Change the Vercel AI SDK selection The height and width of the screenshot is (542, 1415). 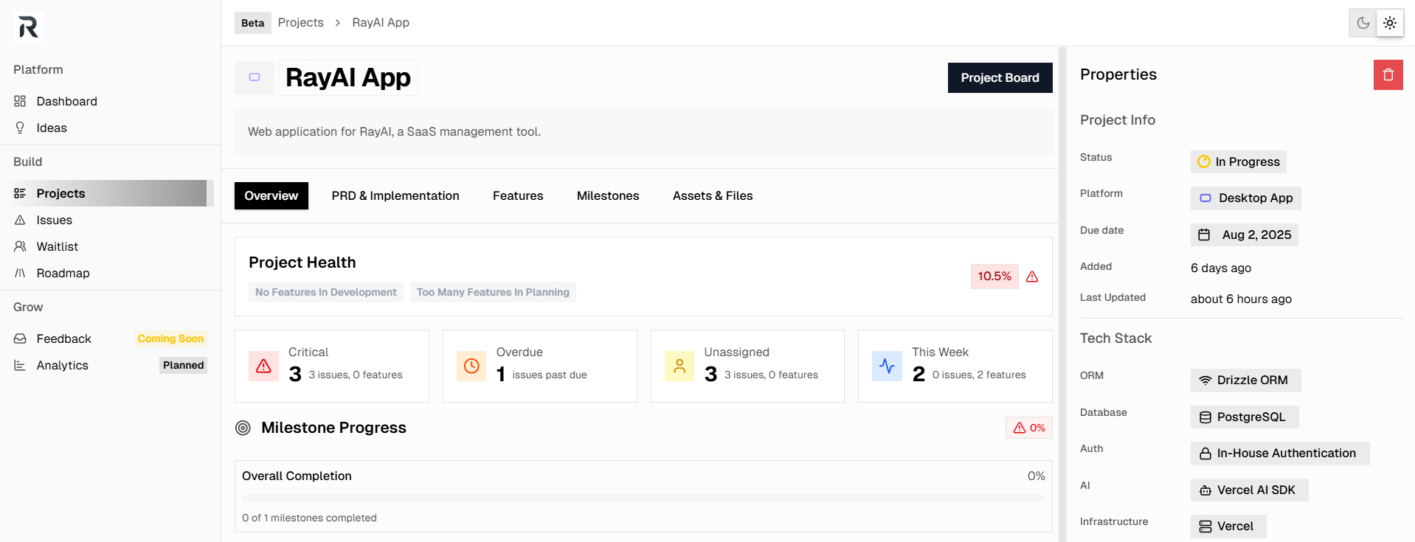1249,490
